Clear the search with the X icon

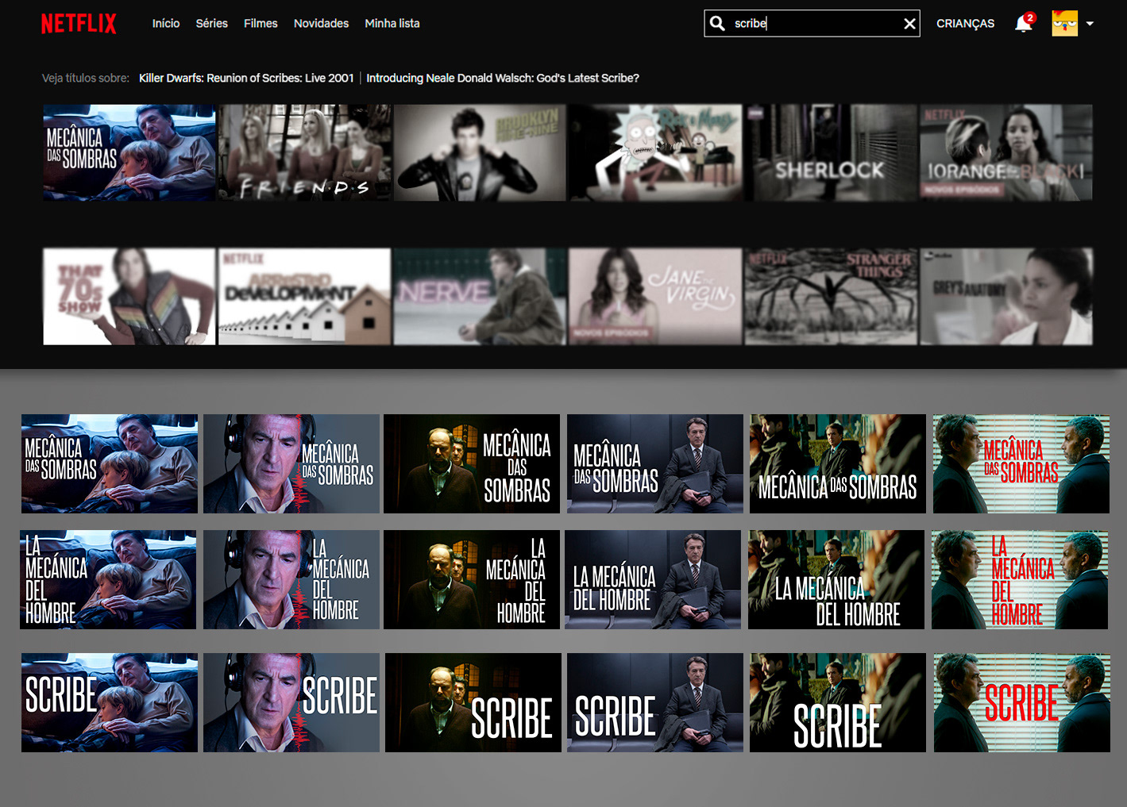coord(909,24)
